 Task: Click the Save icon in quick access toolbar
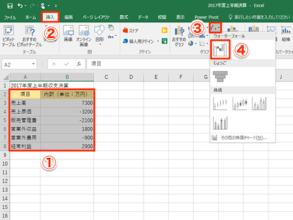(x=10, y=6)
